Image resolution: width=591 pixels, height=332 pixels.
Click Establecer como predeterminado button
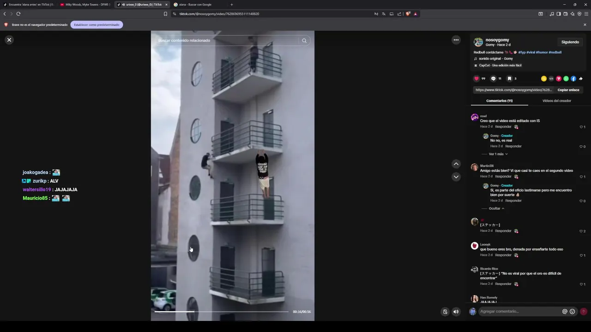click(x=96, y=25)
